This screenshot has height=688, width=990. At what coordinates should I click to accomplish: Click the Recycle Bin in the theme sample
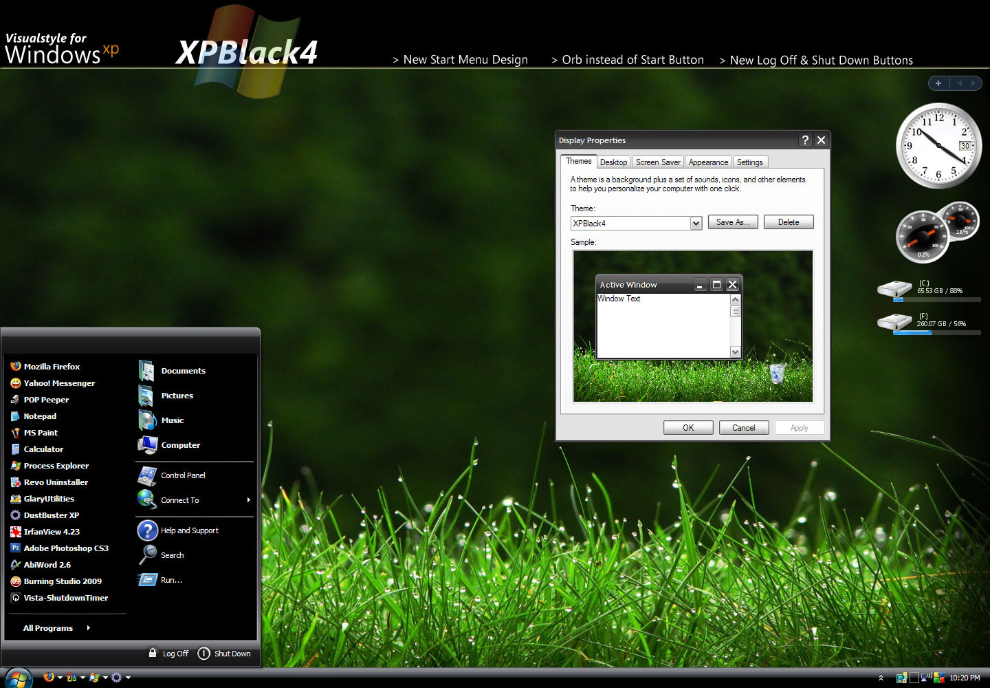coord(777,373)
